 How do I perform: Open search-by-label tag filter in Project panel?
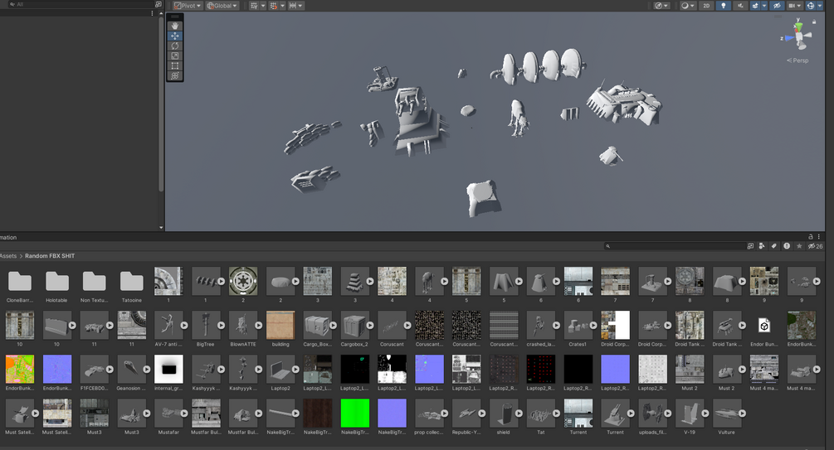coord(774,246)
